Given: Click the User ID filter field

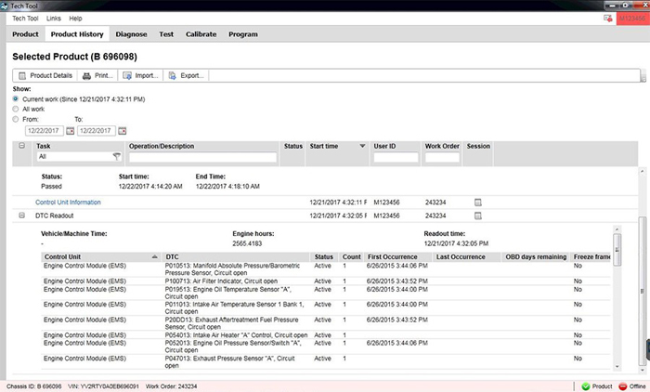Looking at the screenshot, I should tap(396, 157).
